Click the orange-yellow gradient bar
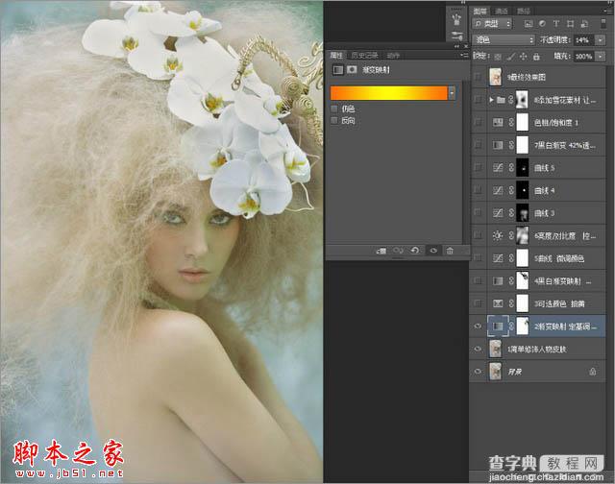This screenshot has width=615, height=484. click(x=388, y=93)
